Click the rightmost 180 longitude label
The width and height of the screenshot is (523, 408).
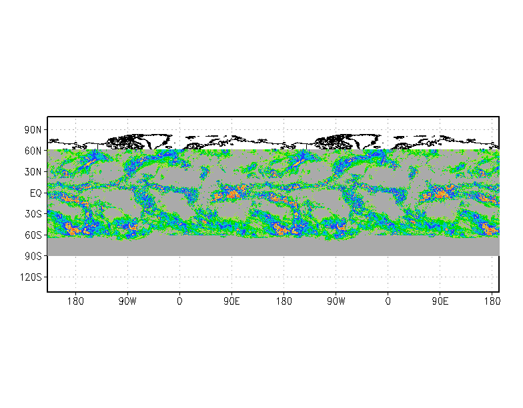coord(492,301)
